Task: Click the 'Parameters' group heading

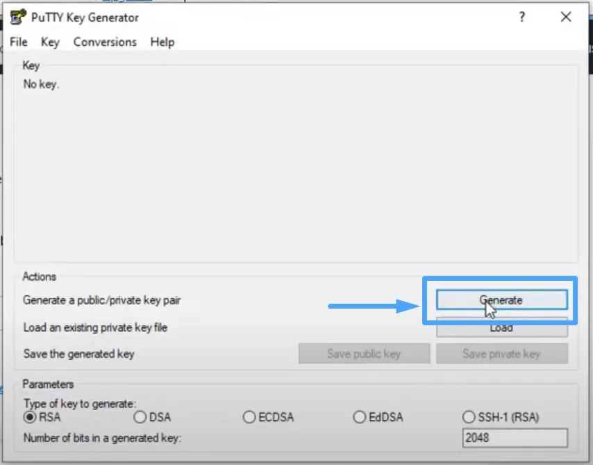Action: [48, 384]
